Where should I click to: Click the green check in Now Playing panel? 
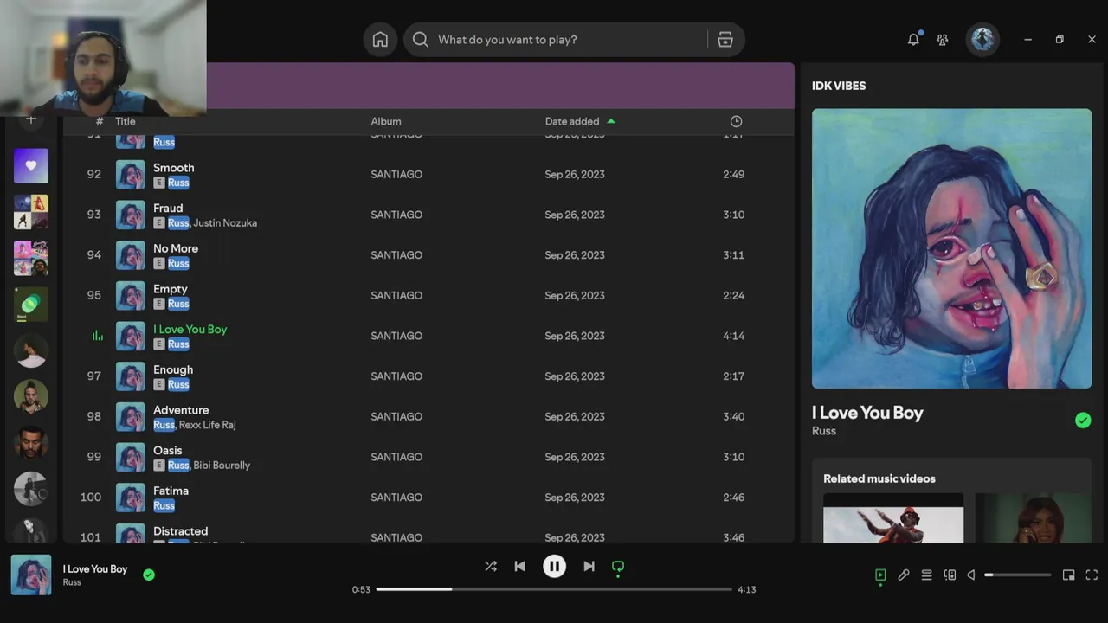click(x=1083, y=420)
